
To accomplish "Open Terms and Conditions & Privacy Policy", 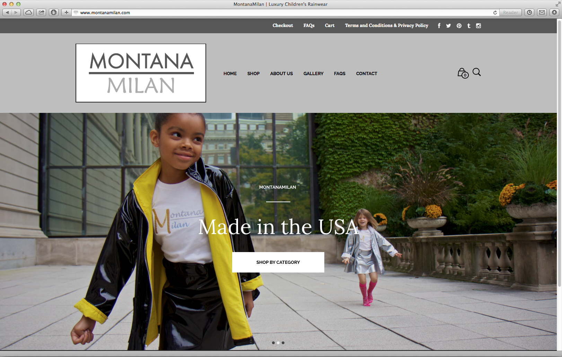I will (386, 26).
